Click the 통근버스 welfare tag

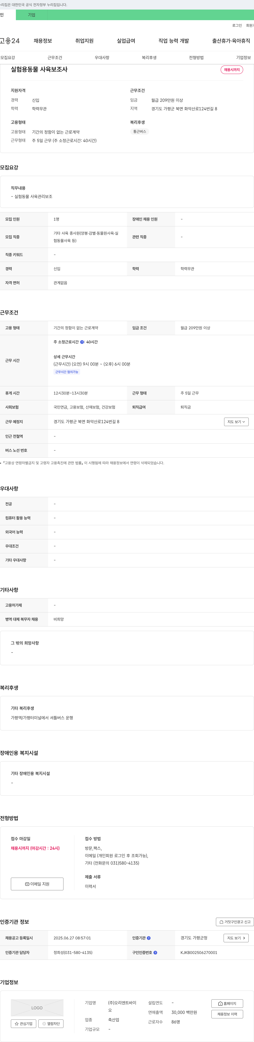[140, 132]
